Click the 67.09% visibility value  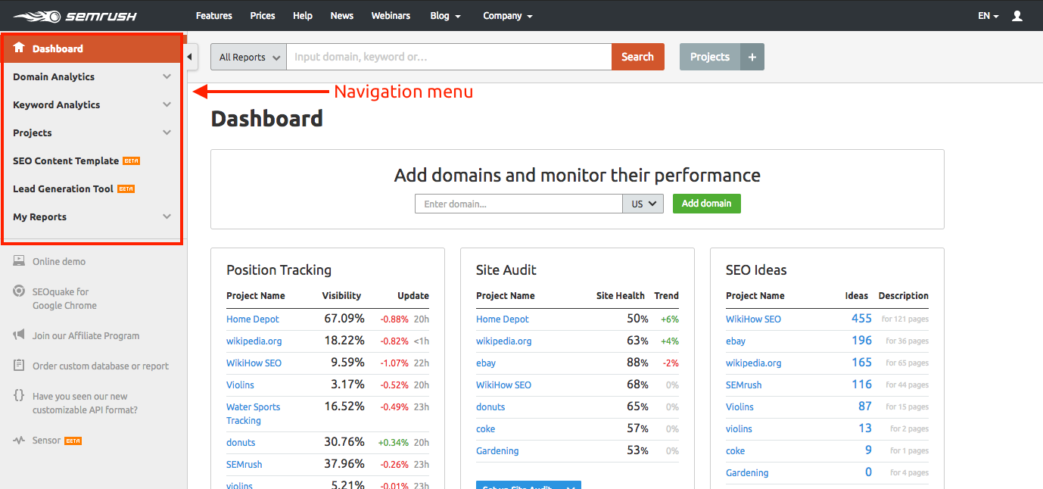(344, 319)
